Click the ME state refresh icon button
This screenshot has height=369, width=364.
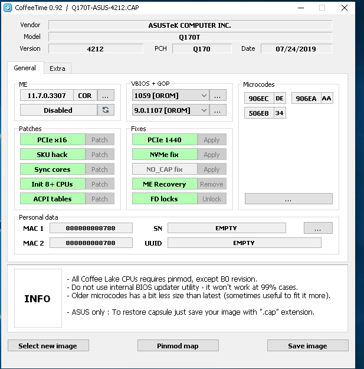click(106, 110)
